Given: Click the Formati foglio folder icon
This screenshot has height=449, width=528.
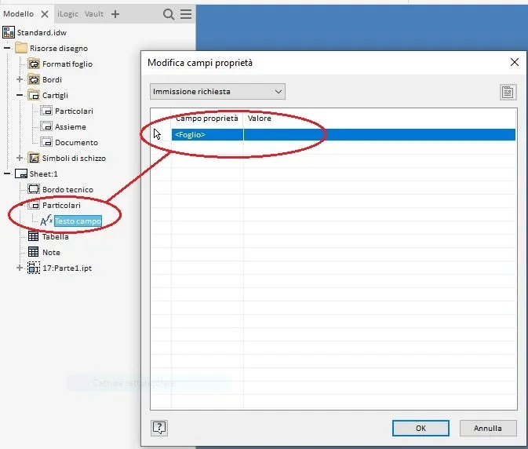Looking at the screenshot, I should tap(33, 64).
